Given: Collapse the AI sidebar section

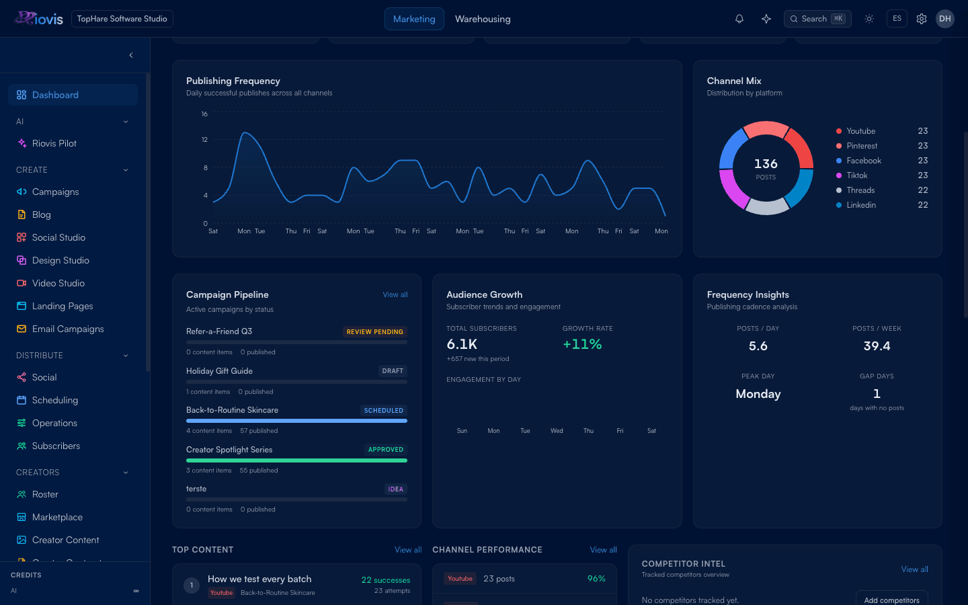Looking at the screenshot, I should (x=73, y=122).
